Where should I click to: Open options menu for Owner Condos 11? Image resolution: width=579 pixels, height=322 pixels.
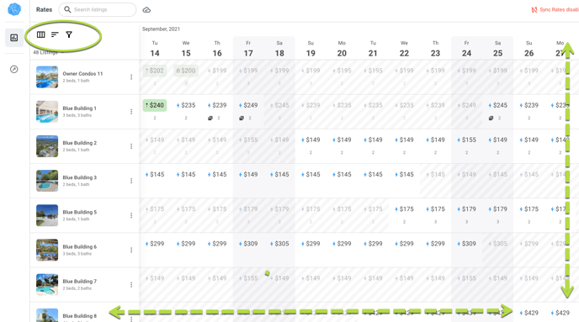click(131, 77)
